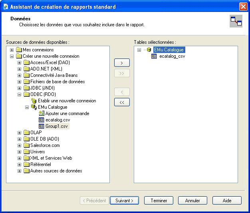Click the Access/Excel (DAO) folder icon
Image resolution: width=250 pixels, height=213 pixels.
(x=26, y=63)
